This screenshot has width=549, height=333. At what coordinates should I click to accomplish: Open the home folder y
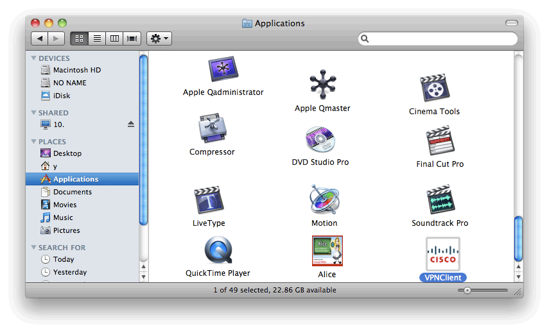click(x=55, y=166)
